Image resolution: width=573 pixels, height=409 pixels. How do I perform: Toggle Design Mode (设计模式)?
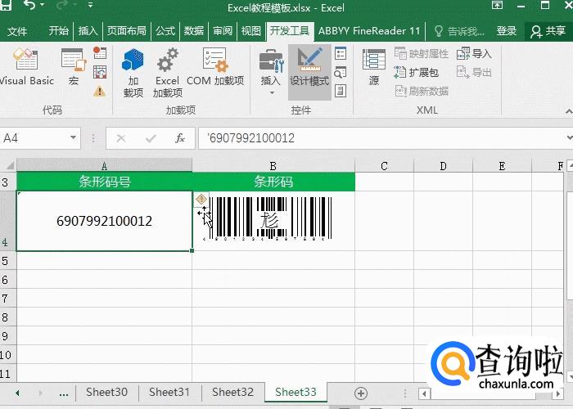[309, 72]
